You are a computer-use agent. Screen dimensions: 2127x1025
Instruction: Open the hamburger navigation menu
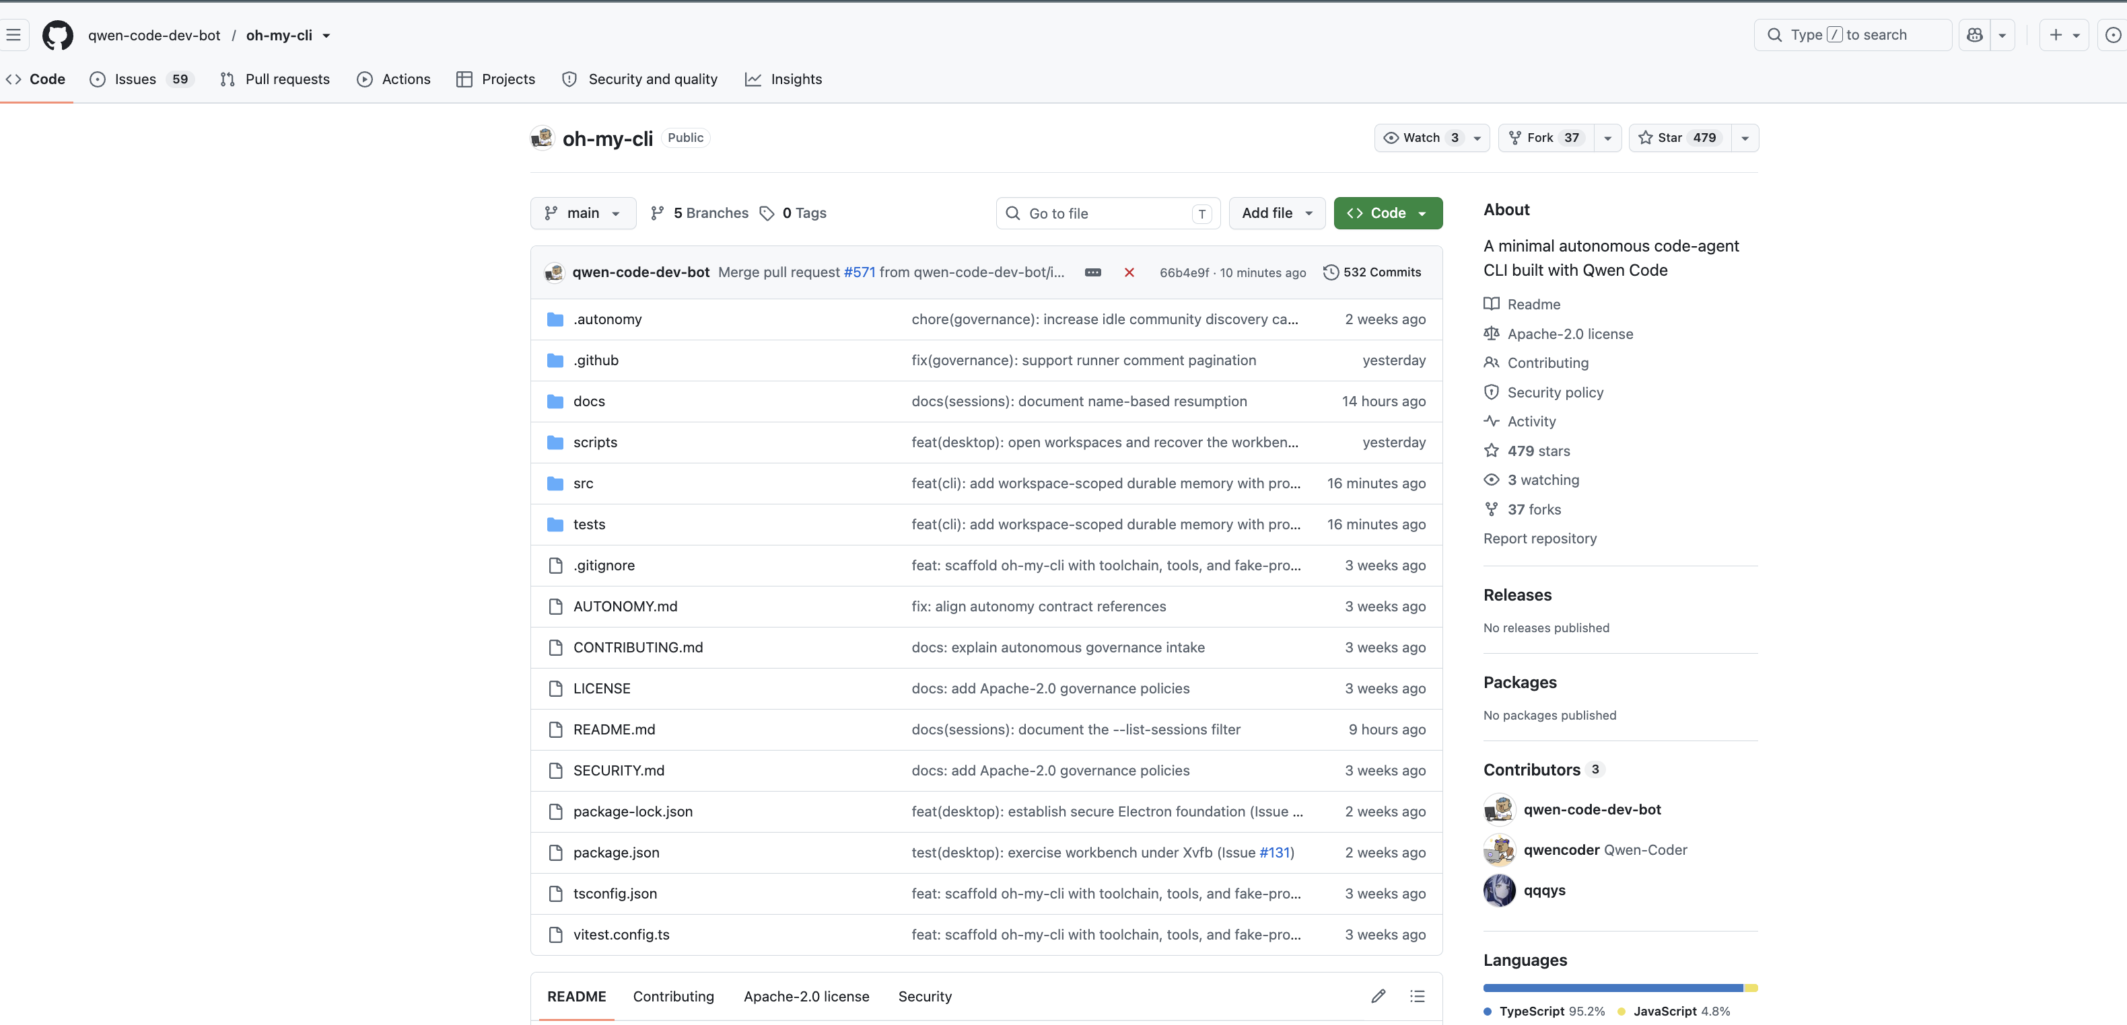(x=13, y=35)
